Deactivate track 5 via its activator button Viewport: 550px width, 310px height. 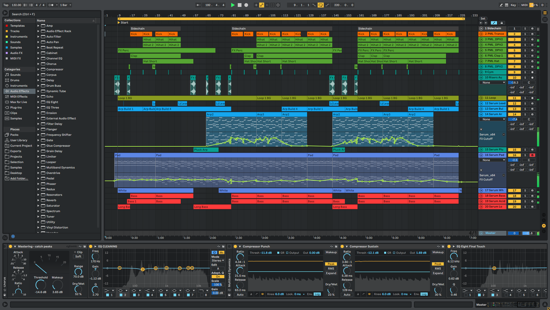(x=514, y=50)
